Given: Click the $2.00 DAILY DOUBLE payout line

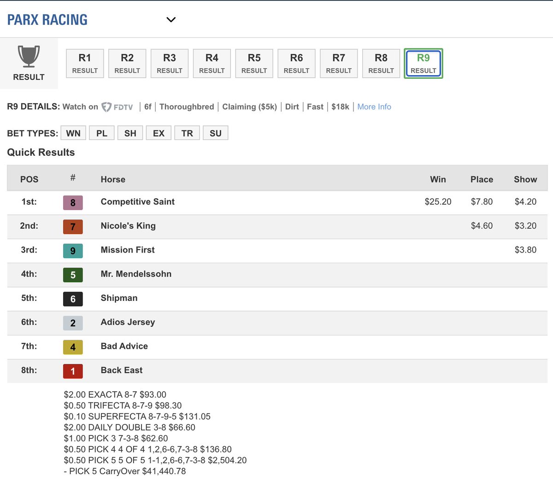Looking at the screenshot, I should click(x=129, y=428).
